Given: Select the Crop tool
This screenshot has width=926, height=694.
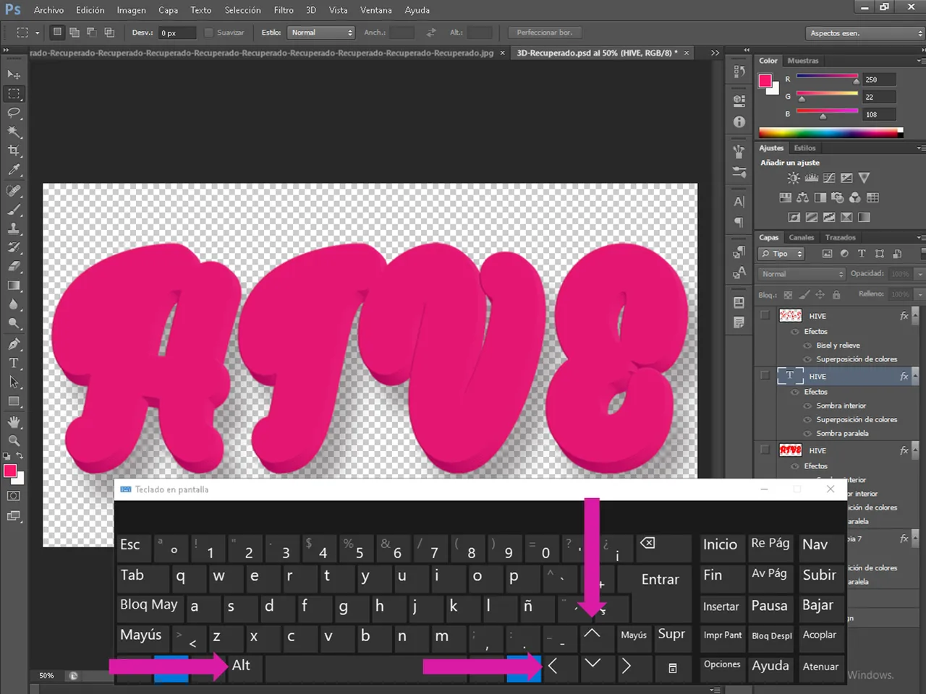Looking at the screenshot, I should (x=14, y=150).
